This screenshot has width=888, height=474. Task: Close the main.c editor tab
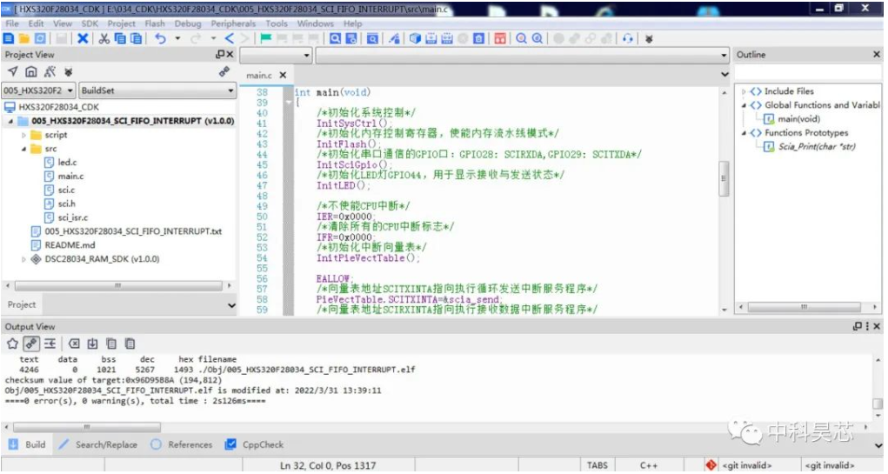point(283,75)
